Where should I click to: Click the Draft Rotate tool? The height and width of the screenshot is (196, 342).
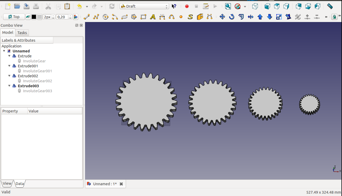231,17
